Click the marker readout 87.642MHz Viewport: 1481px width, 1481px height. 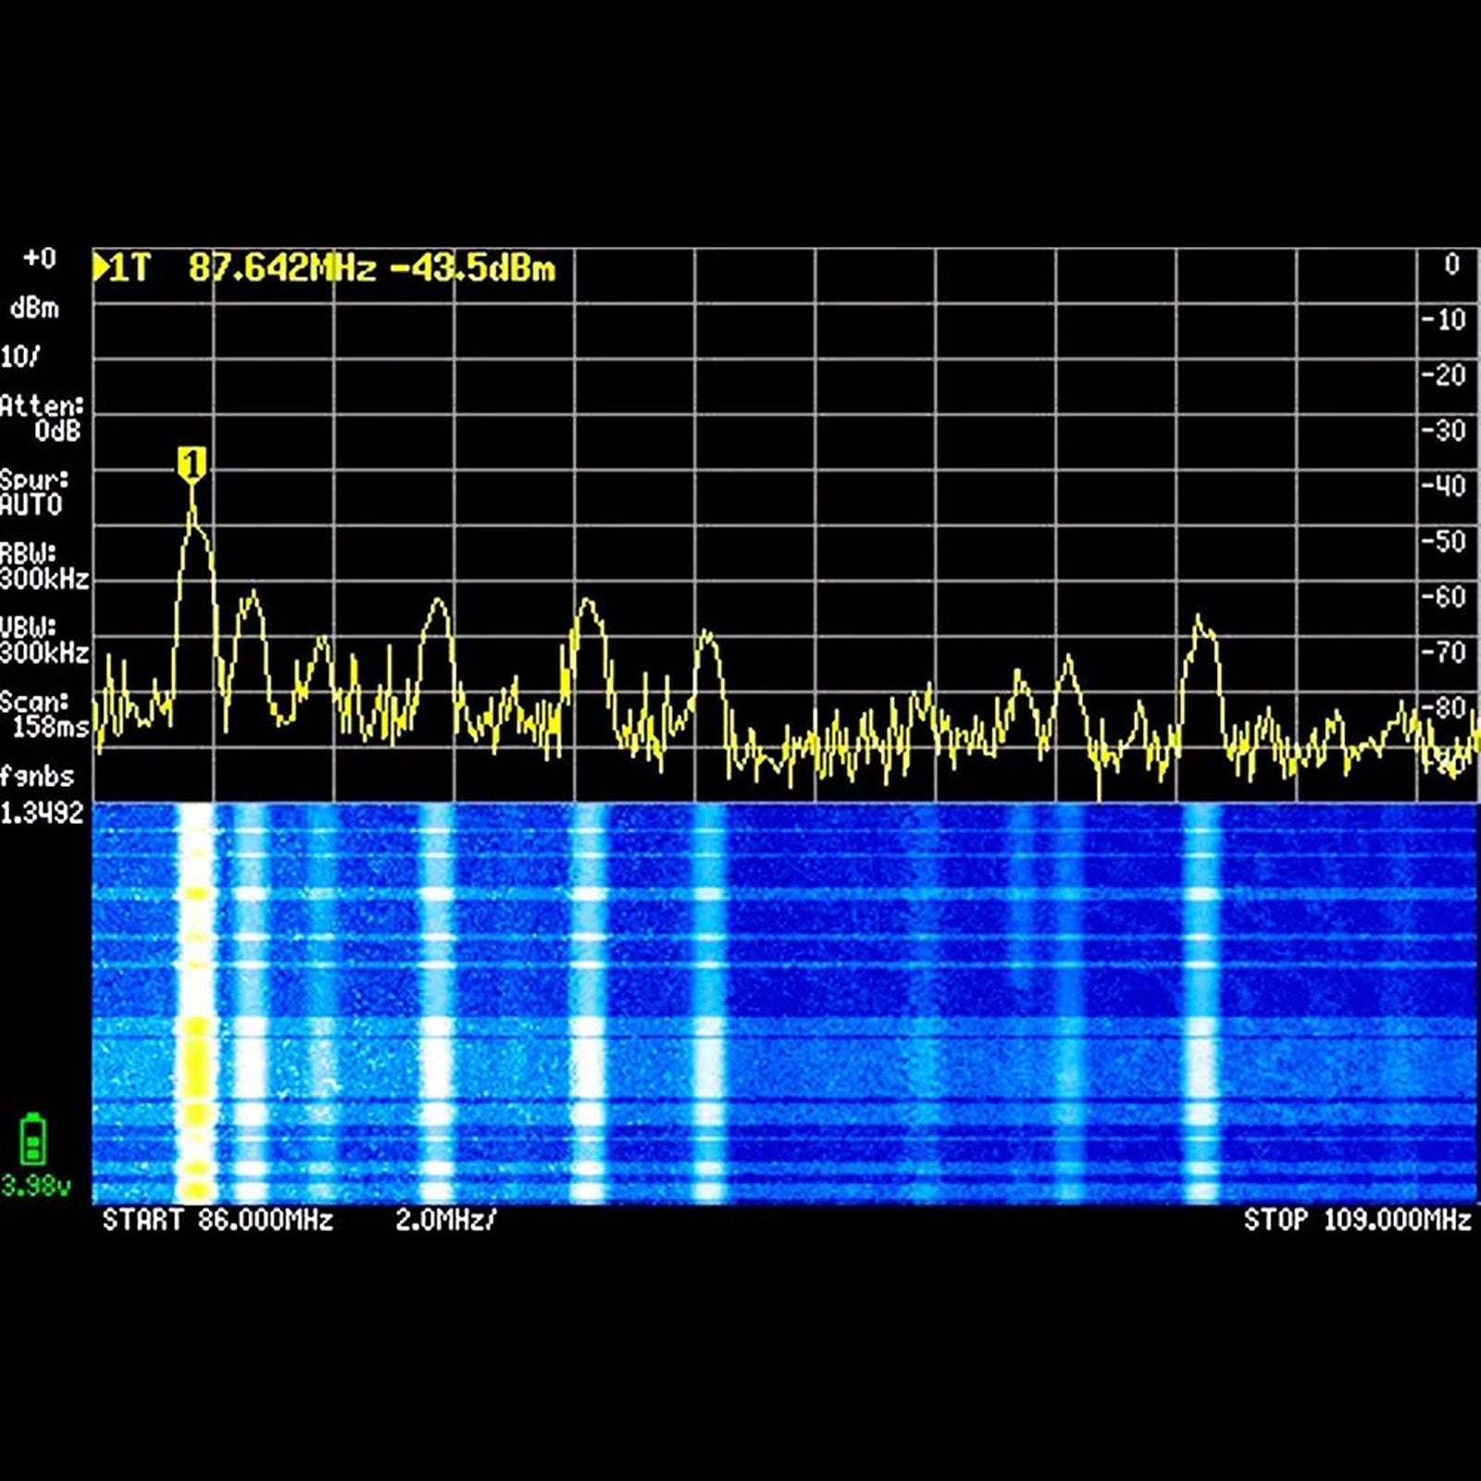282,268
